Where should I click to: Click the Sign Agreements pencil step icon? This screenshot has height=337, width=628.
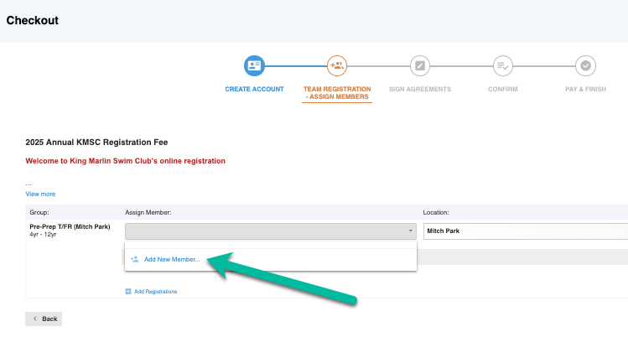pos(419,65)
